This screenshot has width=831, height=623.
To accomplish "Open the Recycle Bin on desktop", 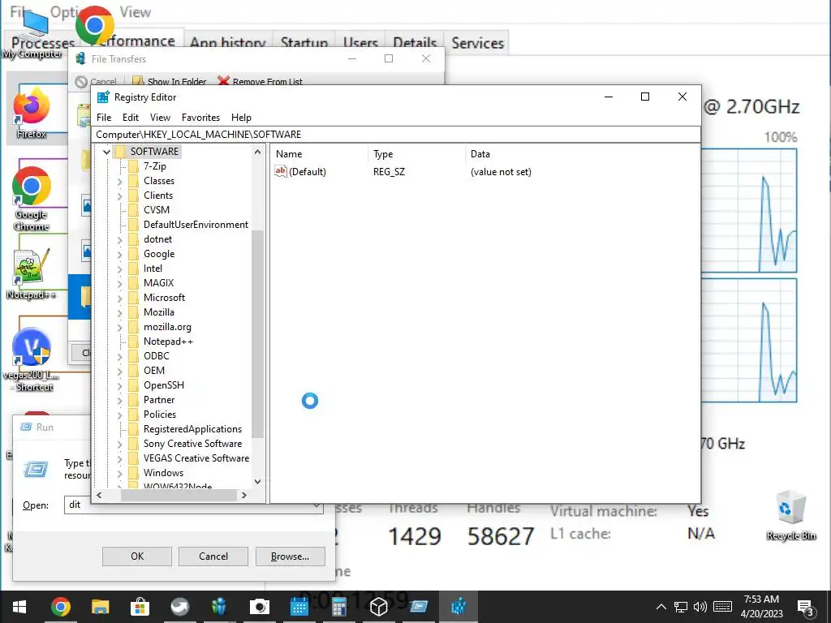I will coord(790,515).
